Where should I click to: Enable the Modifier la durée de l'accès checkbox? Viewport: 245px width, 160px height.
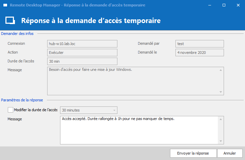[11, 110]
